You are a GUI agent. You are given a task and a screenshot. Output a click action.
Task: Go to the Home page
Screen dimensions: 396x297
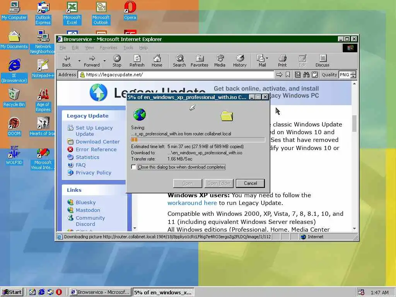157,61
